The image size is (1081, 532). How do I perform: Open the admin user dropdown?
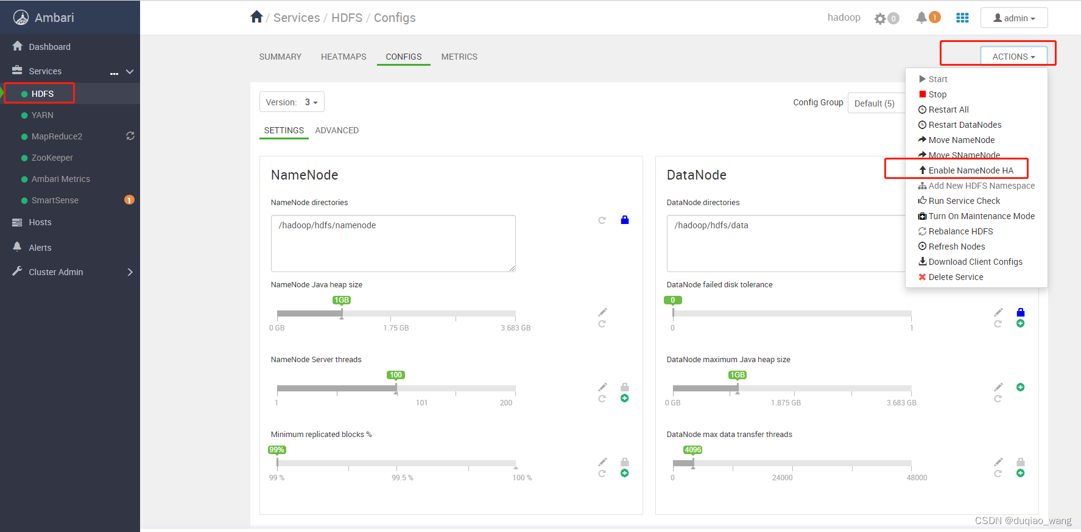(1014, 18)
